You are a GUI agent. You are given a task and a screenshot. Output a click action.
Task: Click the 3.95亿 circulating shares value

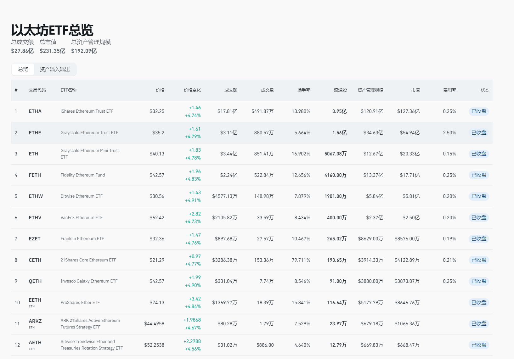point(339,111)
